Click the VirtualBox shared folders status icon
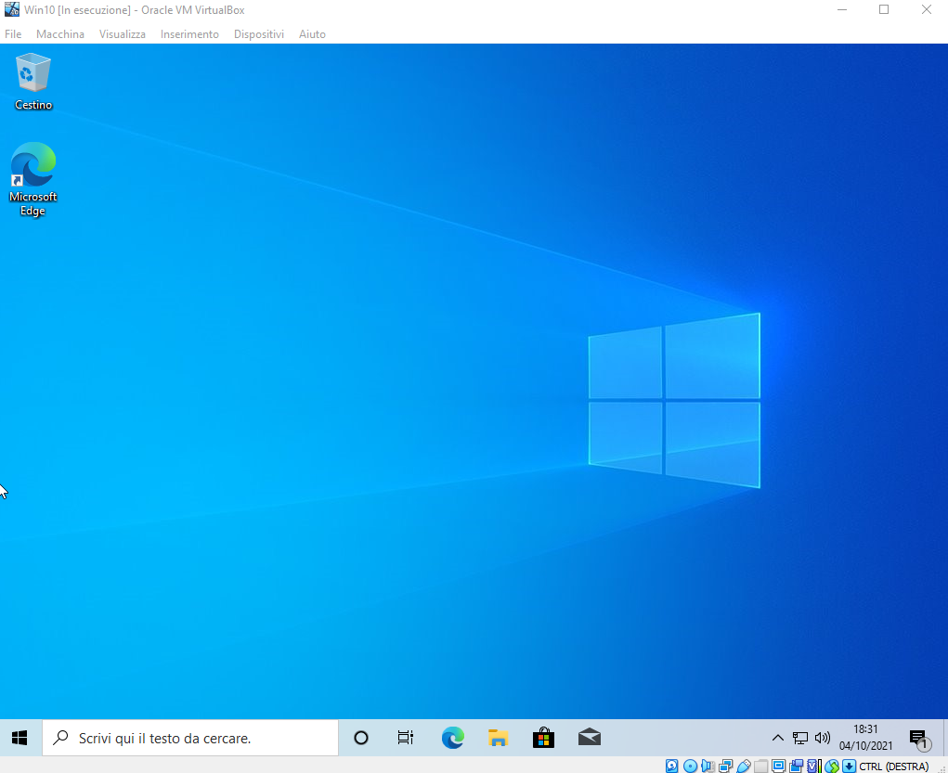 pos(761,766)
